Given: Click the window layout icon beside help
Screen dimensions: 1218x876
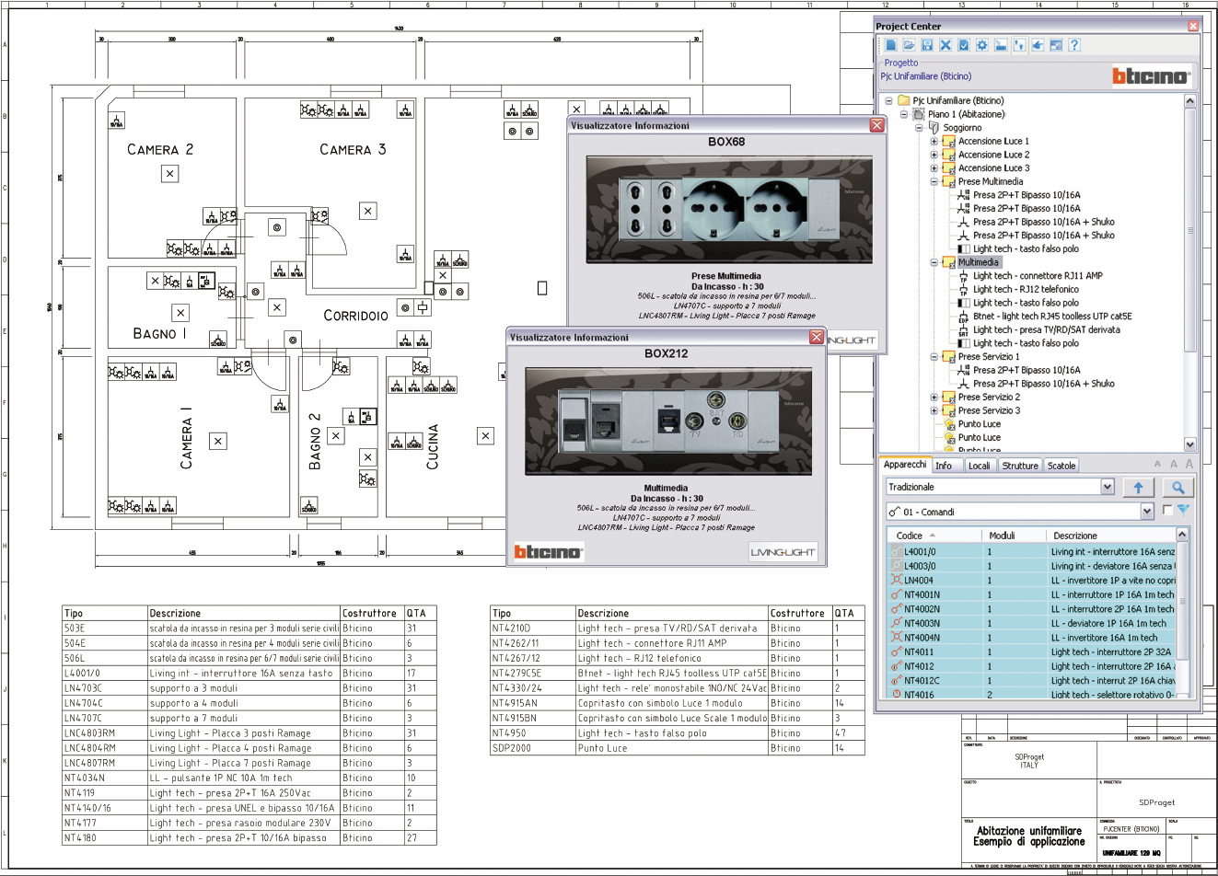Looking at the screenshot, I should click(1056, 45).
